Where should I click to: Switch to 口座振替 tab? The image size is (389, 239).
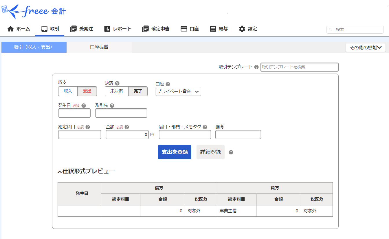99,47
